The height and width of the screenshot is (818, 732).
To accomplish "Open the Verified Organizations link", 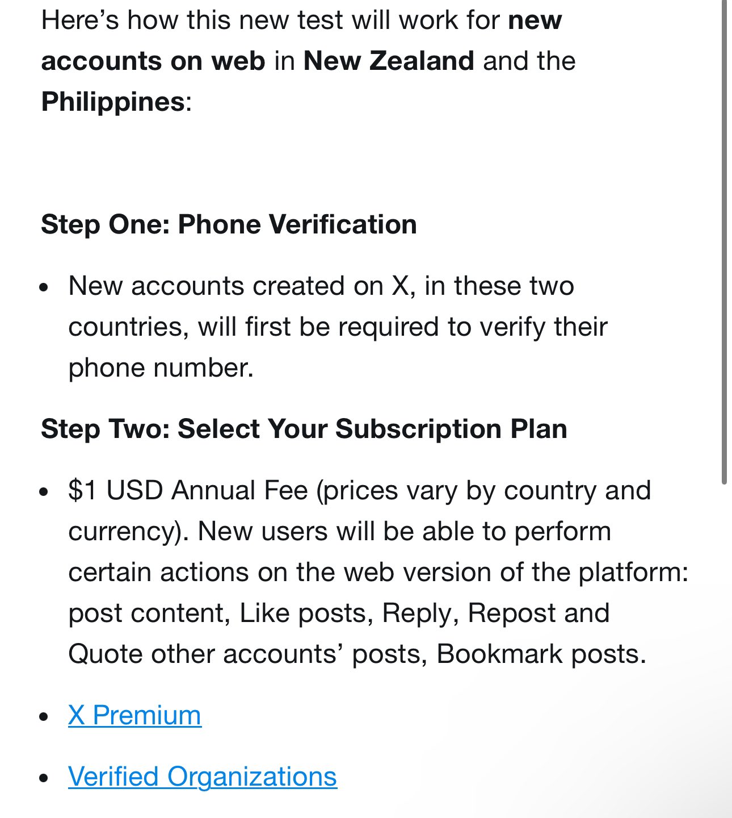I will click(203, 777).
